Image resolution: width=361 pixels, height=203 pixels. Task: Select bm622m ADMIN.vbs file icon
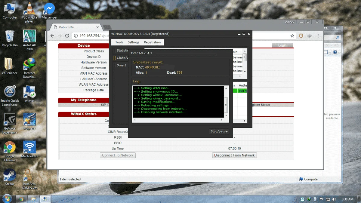pos(29,179)
